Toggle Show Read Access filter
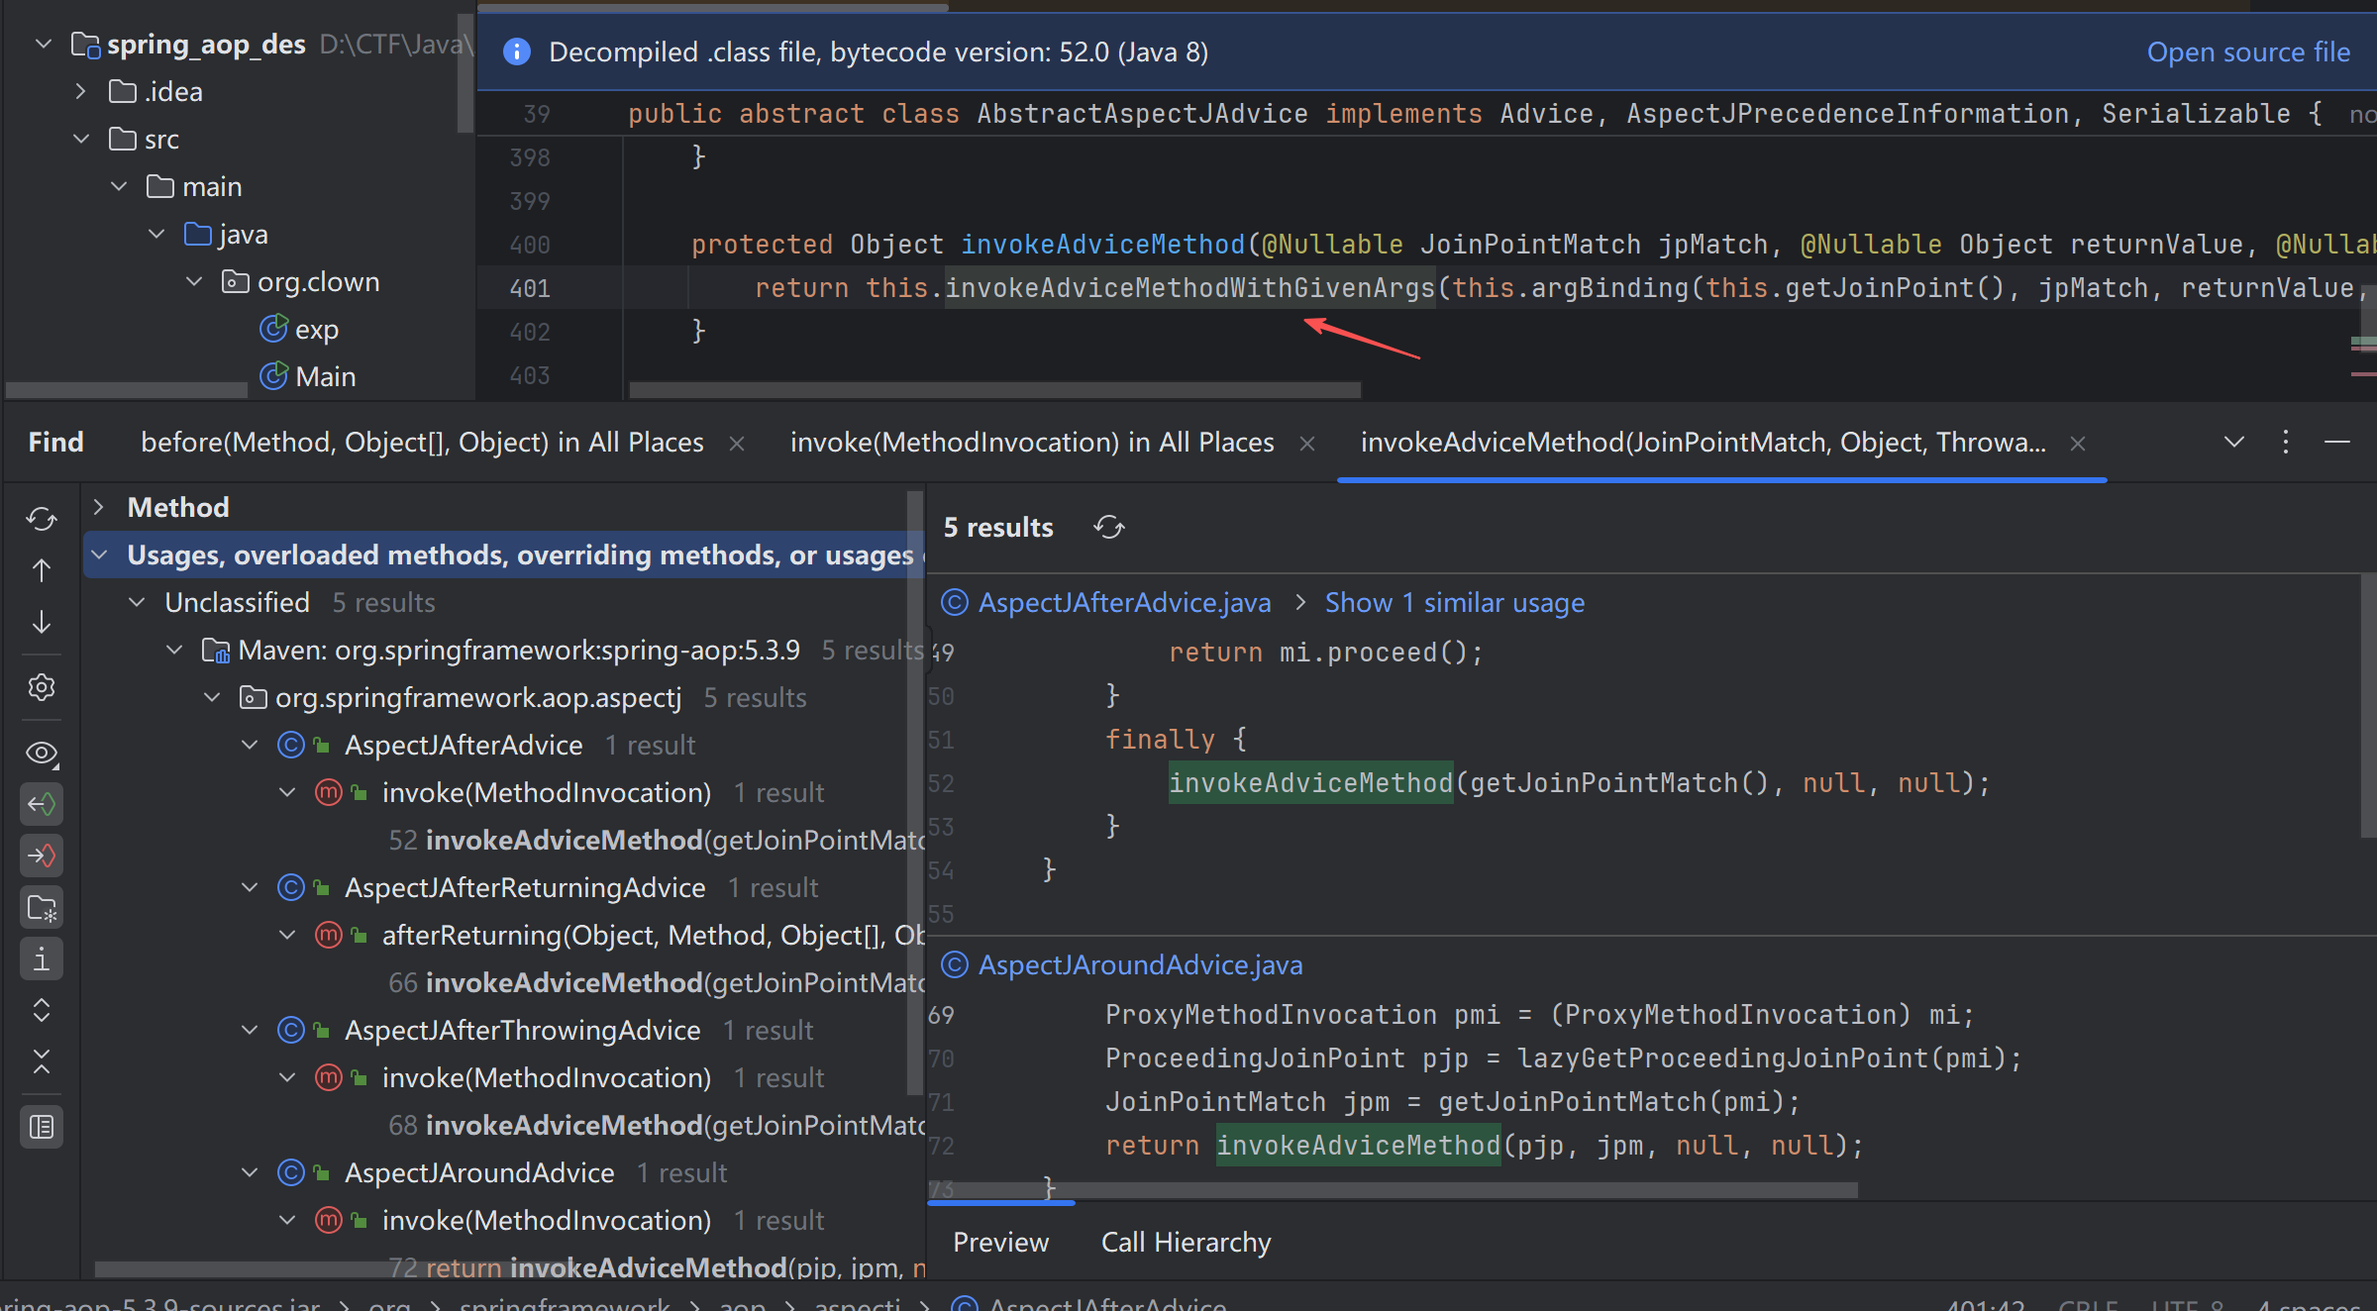Viewport: 2377px width, 1311px height. click(x=41, y=804)
